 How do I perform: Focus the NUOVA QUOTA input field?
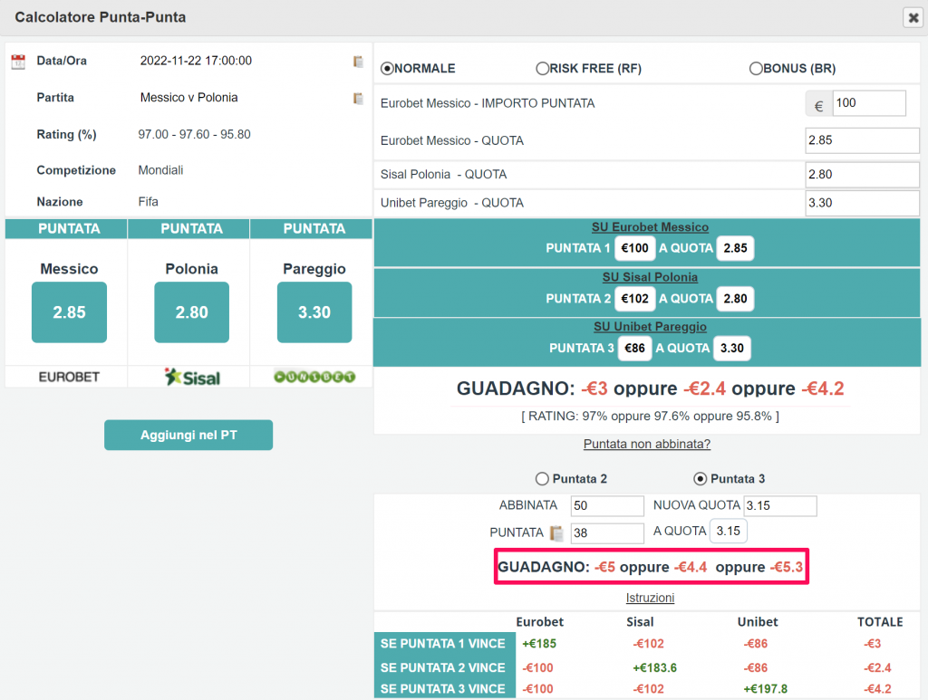780,505
